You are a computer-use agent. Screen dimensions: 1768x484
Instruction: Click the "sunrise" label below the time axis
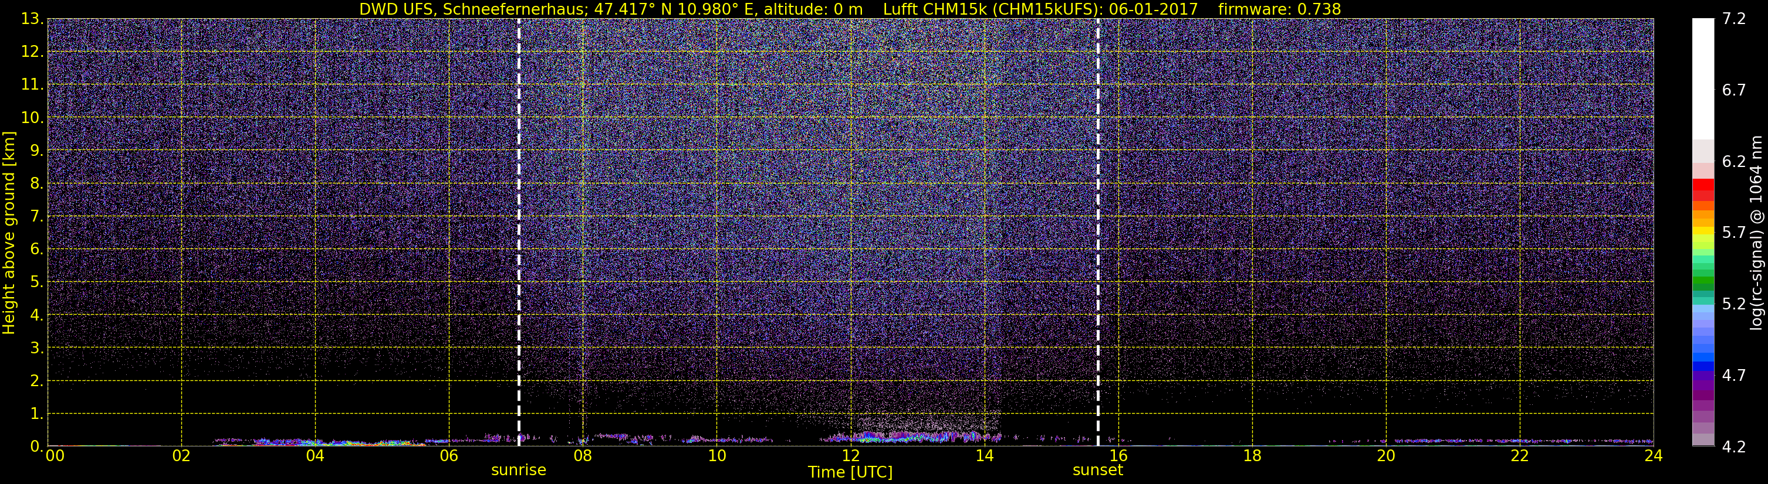tap(518, 471)
